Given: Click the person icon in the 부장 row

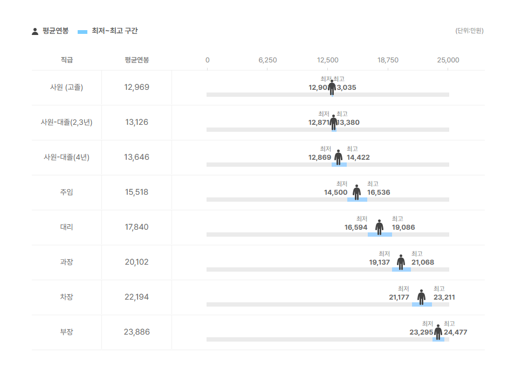Looking at the screenshot, I should coord(438,332).
